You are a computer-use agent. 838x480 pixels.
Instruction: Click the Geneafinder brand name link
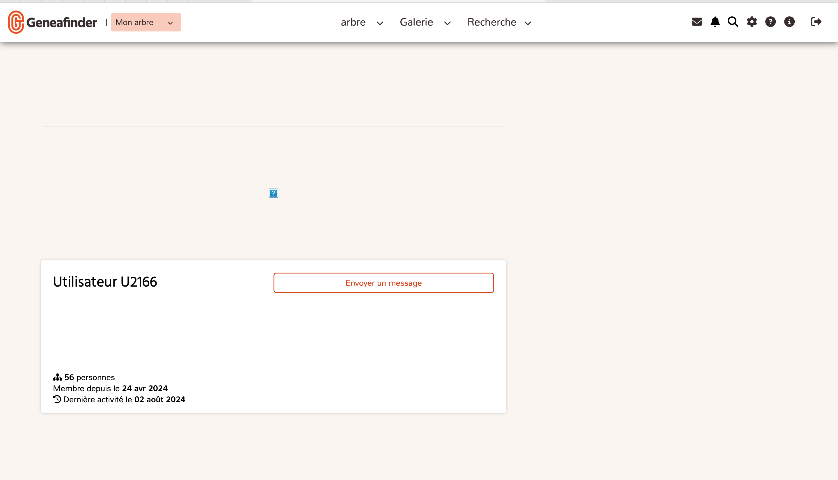pyautogui.click(x=62, y=22)
